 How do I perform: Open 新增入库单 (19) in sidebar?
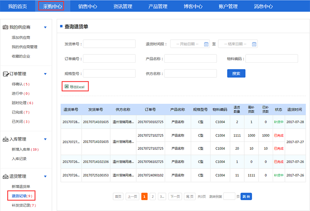25,149
